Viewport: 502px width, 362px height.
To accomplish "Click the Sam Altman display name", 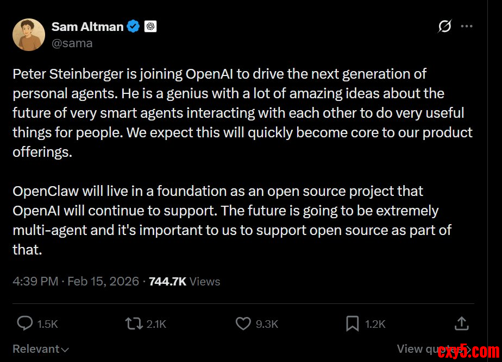I will pyautogui.click(x=87, y=26).
